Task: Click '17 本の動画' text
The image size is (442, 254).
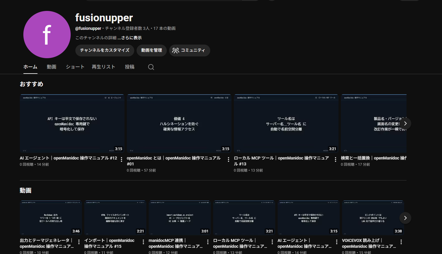Action: (164, 28)
